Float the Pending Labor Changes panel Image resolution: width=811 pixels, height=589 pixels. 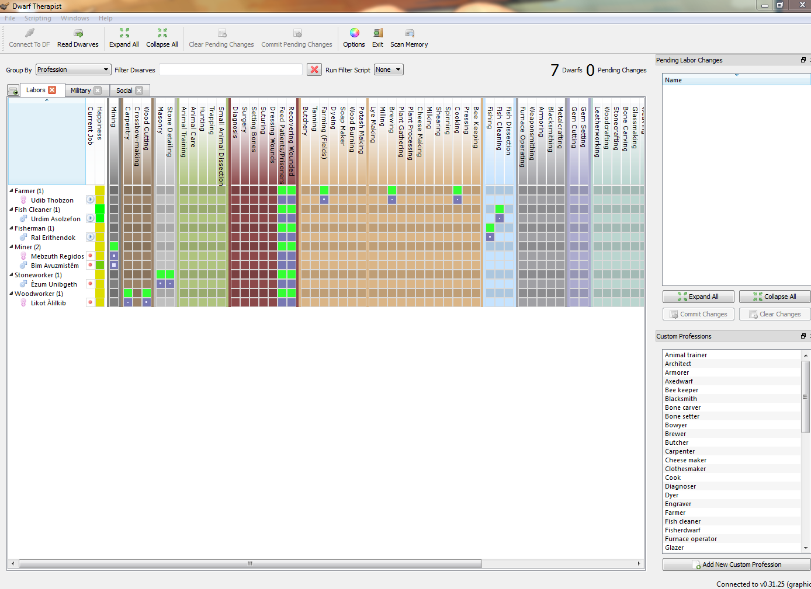coord(803,60)
